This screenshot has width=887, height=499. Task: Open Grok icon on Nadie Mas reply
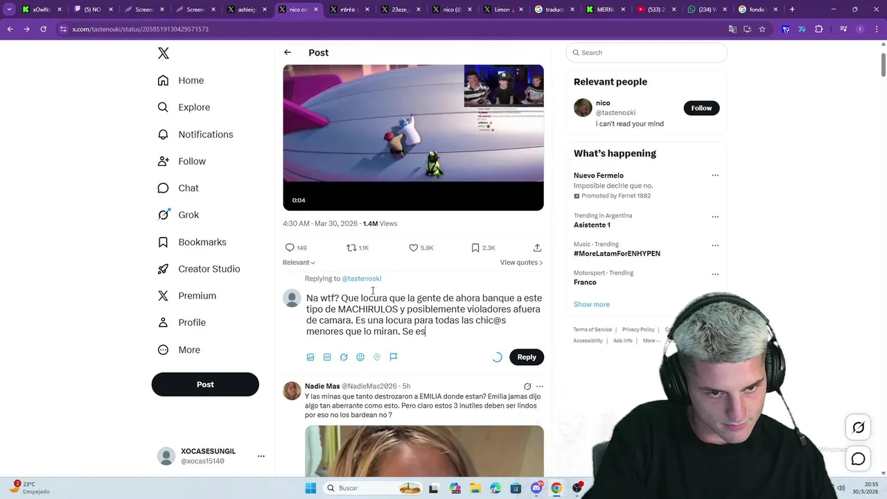point(527,386)
